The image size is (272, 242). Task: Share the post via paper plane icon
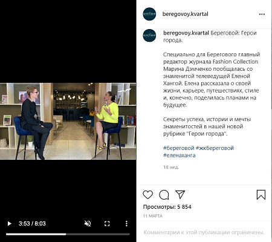180,194
